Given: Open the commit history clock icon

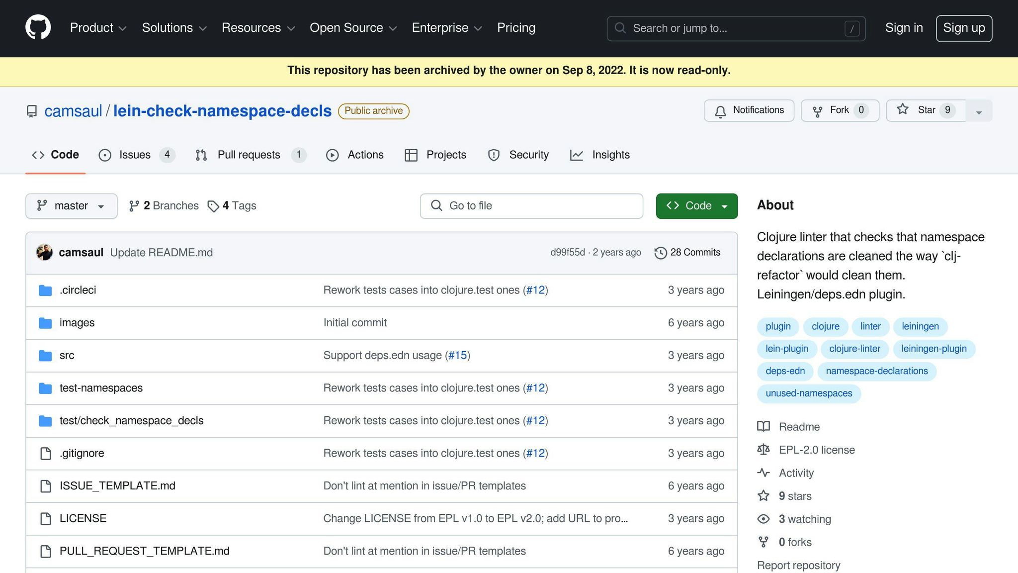Looking at the screenshot, I should [660, 253].
